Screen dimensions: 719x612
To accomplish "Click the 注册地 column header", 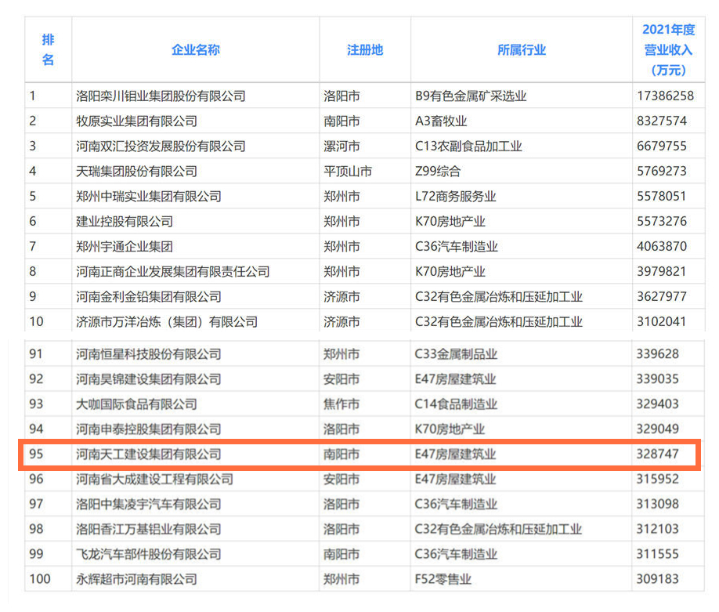I will pyautogui.click(x=364, y=49).
